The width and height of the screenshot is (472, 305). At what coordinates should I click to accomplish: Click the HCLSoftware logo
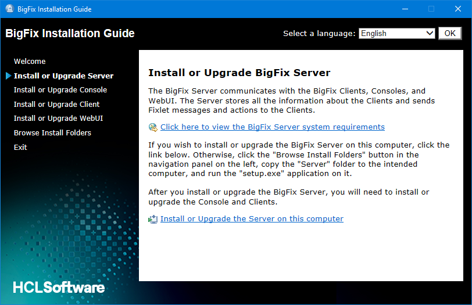(59, 287)
